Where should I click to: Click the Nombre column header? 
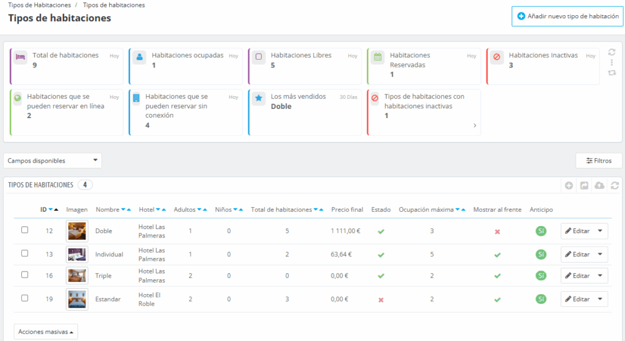click(107, 209)
